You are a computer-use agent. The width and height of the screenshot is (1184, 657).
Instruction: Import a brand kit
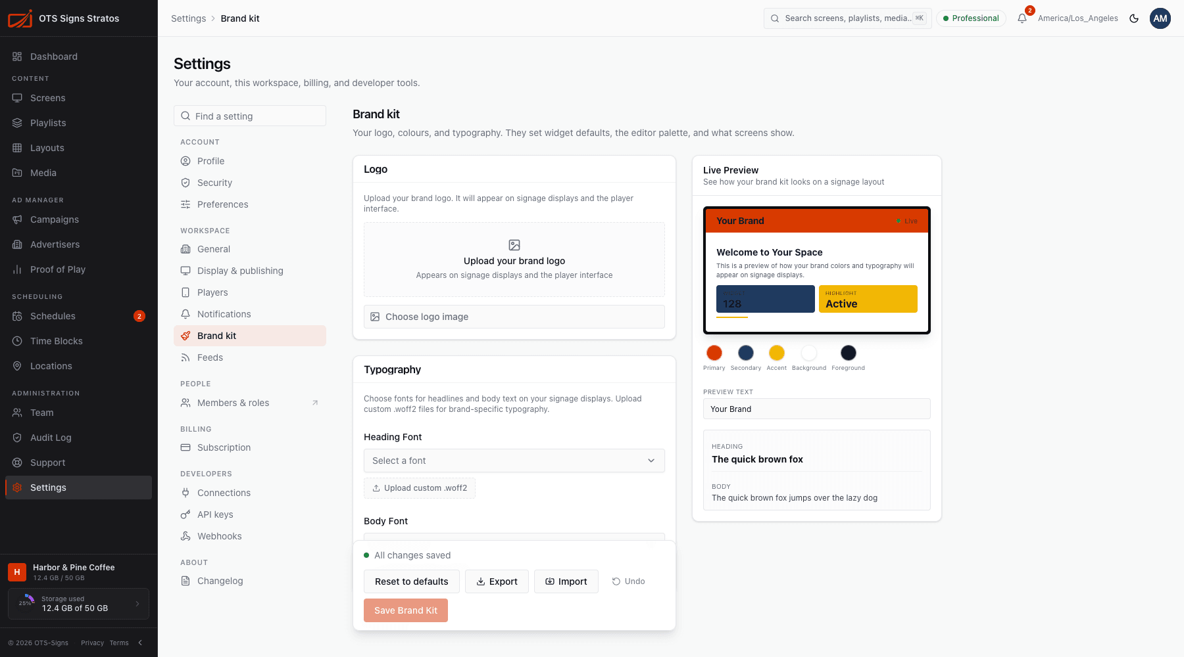tap(566, 581)
